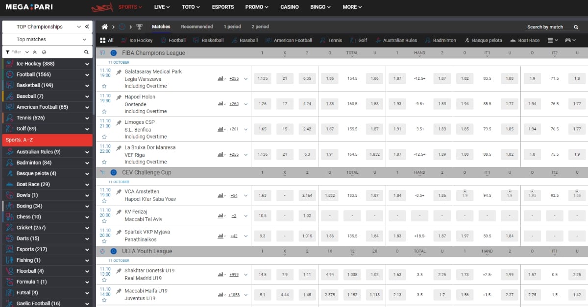The width and height of the screenshot is (588, 307).
Task: Switch to the 2 period tab
Action: point(260,27)
